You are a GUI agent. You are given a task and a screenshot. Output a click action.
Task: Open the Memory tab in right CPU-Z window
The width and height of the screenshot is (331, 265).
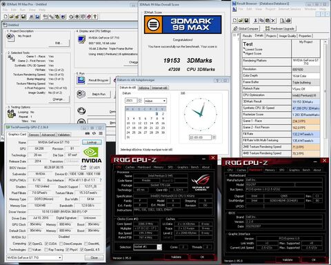coord(270,170)
